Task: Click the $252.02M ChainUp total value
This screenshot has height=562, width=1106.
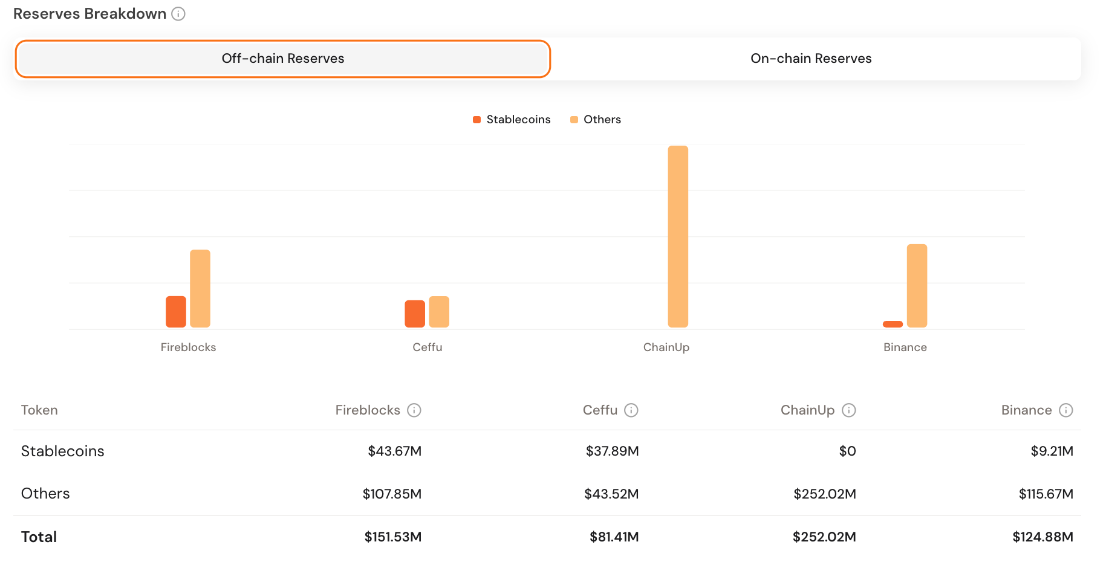Action: (x=825, y=537)
